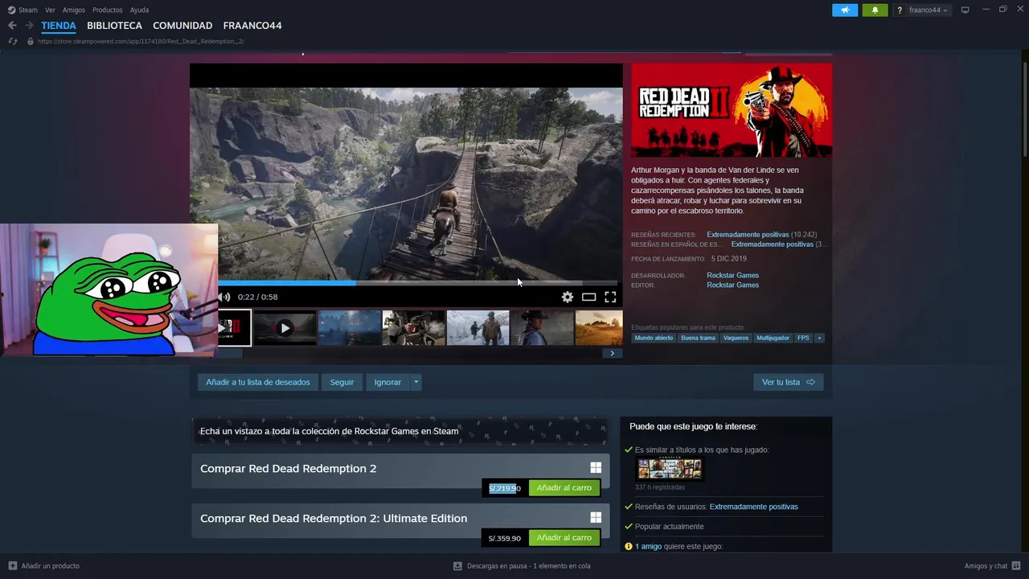Click Añadir a tu lista de deseados

tap(258, 382)
